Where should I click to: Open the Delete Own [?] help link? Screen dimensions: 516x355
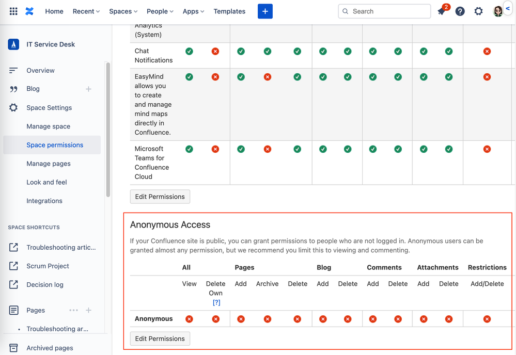click(x=216, y=302)
